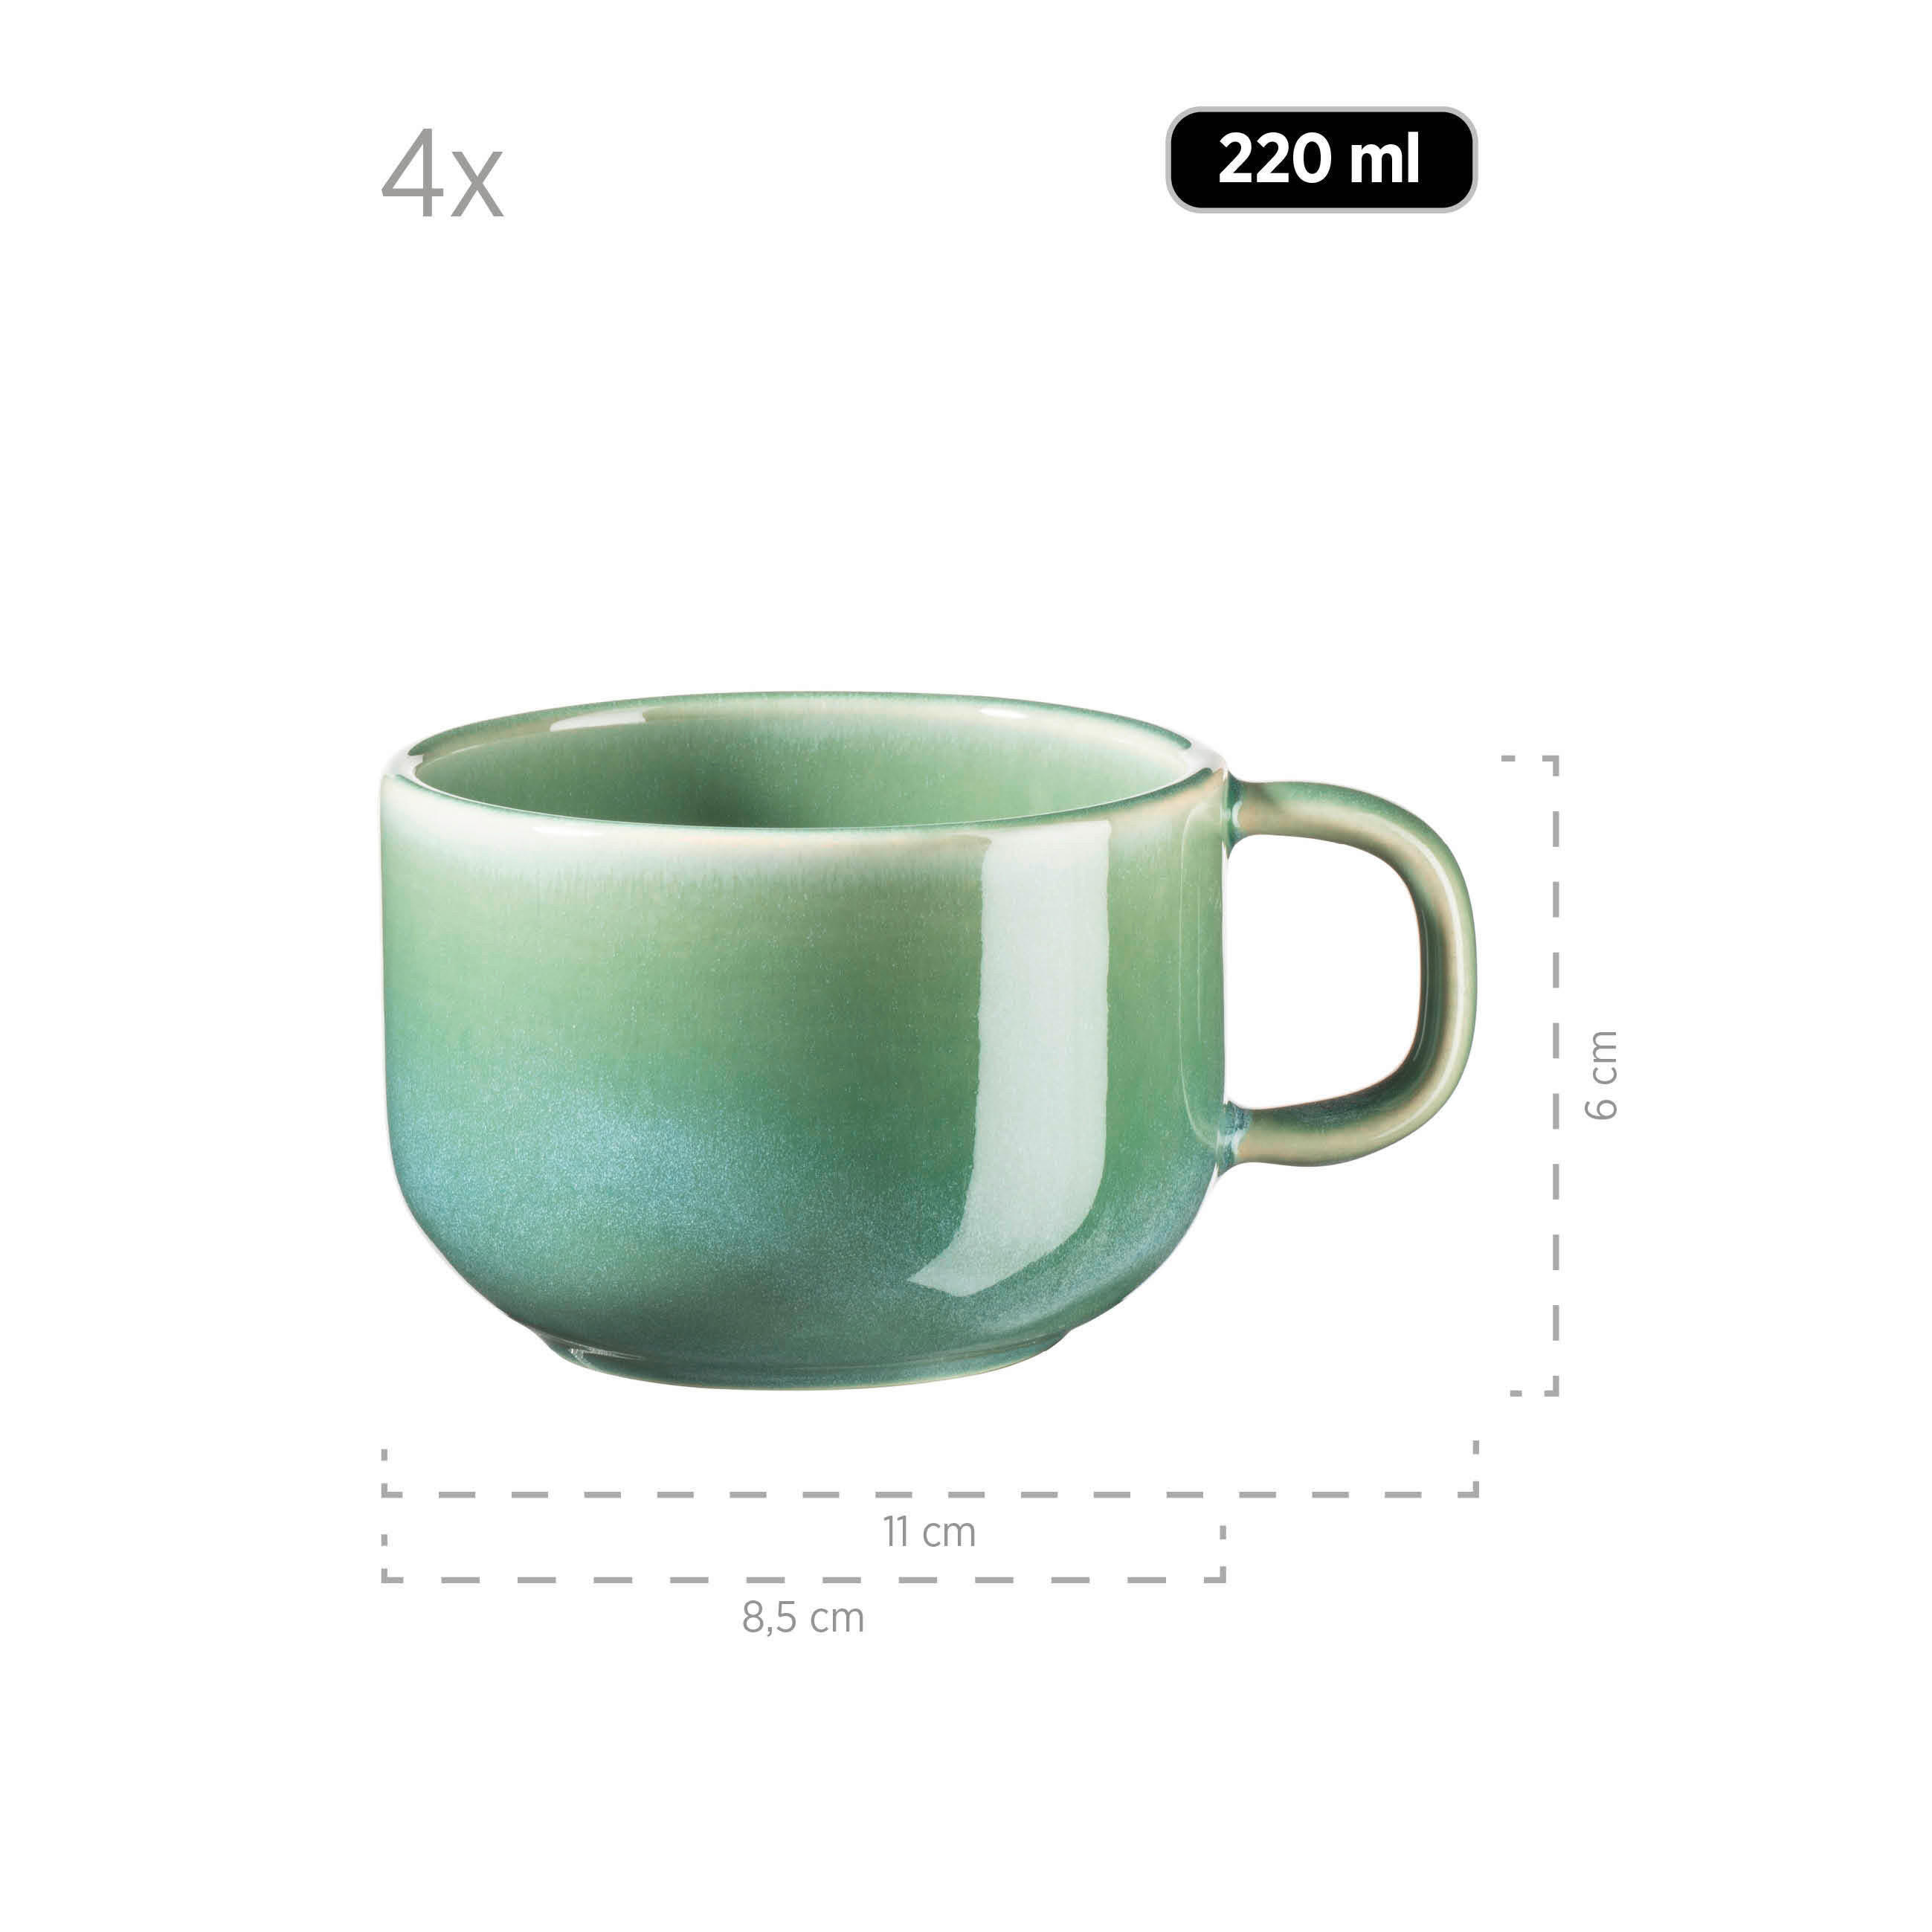This screenshot has height=1932, width=1932.
Task: Select the 11 cm width label
Action: (929, 1532)
